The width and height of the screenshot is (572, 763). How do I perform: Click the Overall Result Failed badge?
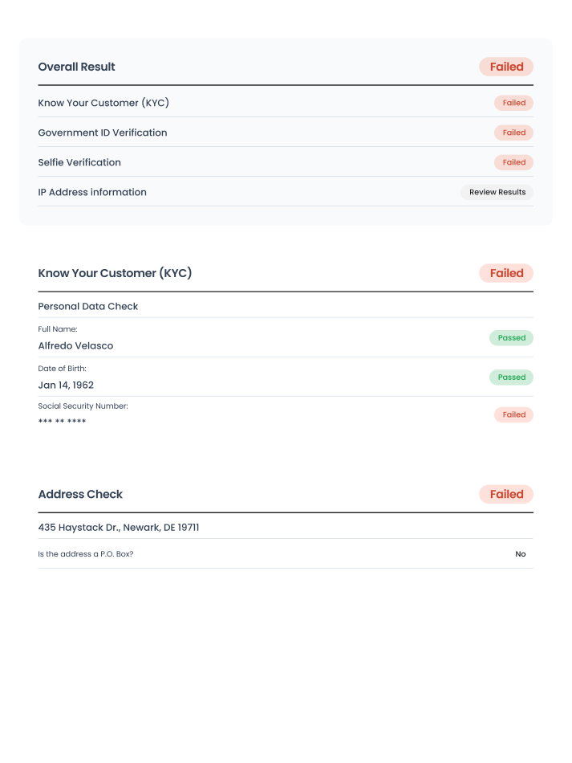pos(506,67)
